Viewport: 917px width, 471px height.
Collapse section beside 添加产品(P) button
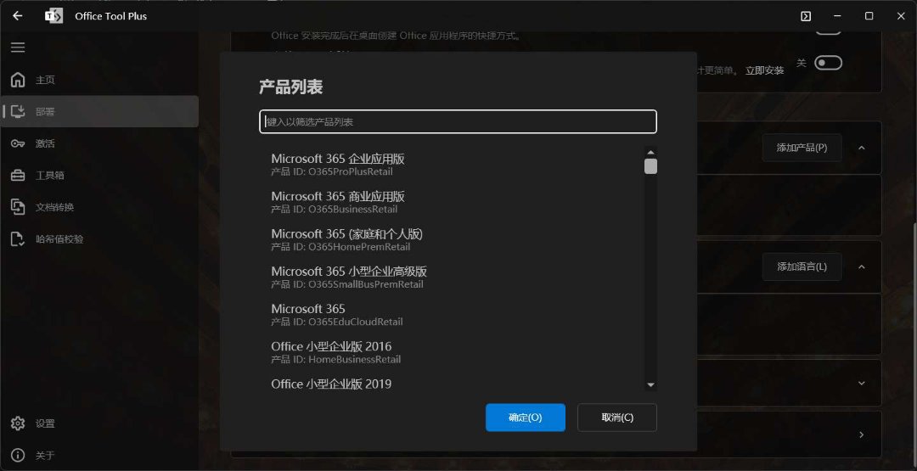pyautogui.click(x=861, y=148)
